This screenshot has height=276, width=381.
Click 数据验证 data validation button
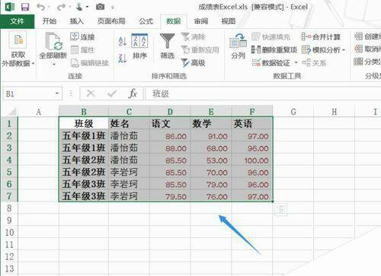271,62
